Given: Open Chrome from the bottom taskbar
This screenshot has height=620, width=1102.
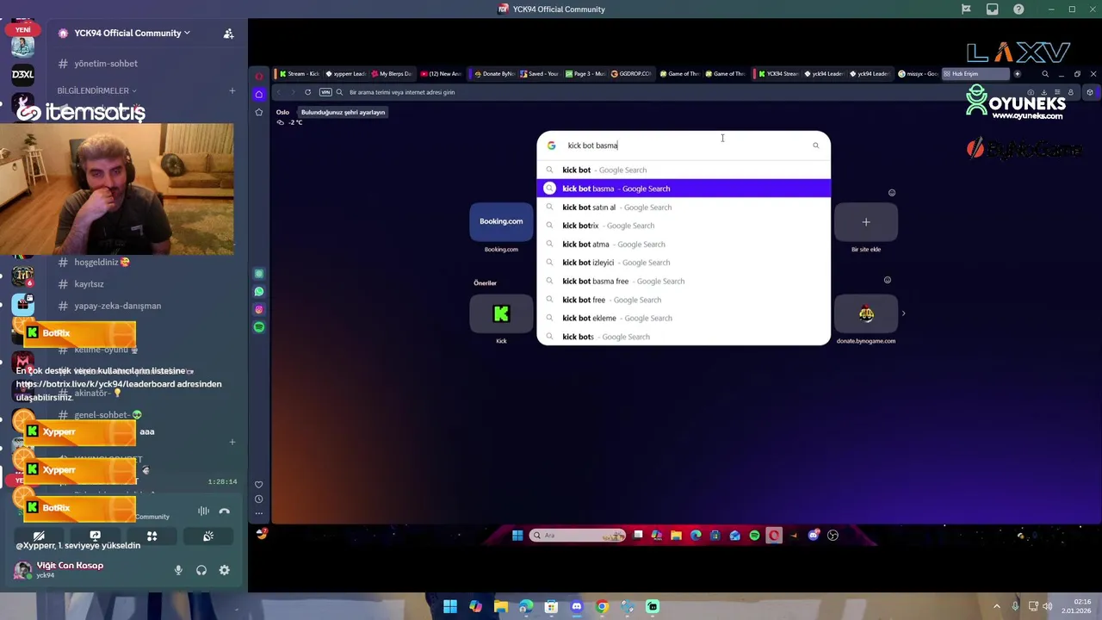Looking at the screenshot, I should pyautogui.click(x=602, y=607).
